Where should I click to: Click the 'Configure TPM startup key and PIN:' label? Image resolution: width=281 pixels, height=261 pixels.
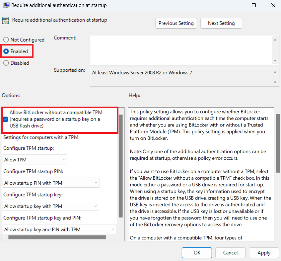[x=42, y=218]
